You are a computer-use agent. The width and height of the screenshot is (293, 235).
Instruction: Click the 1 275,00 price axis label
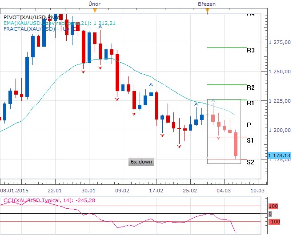(x=280, y=42)
